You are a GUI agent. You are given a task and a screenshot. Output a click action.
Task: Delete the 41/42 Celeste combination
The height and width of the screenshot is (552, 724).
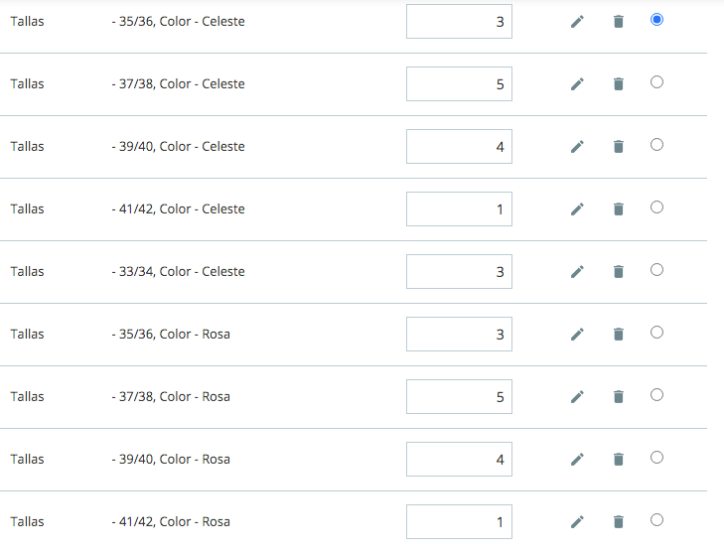619,209
